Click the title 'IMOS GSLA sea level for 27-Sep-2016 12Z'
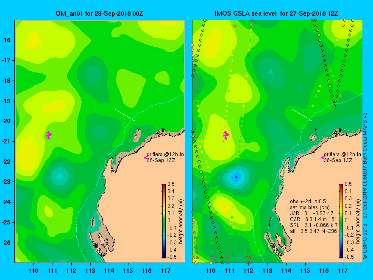Viewport: 373px width, 280px height. [276, 14]
